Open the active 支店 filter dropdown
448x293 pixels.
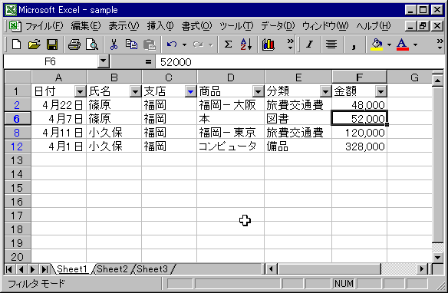click(x=190, y=92)
